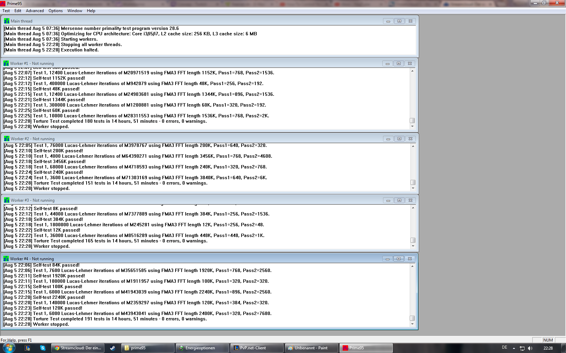
Task: Switch to Energieoptionen taskbar window
Action: click(202, 348)
